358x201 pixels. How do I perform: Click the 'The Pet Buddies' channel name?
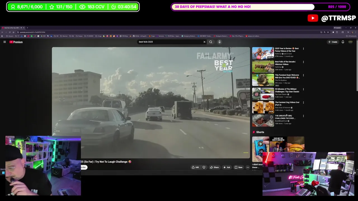tap(281, 80)
